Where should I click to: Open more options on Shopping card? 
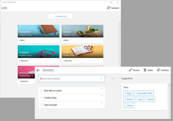(57, 47)
